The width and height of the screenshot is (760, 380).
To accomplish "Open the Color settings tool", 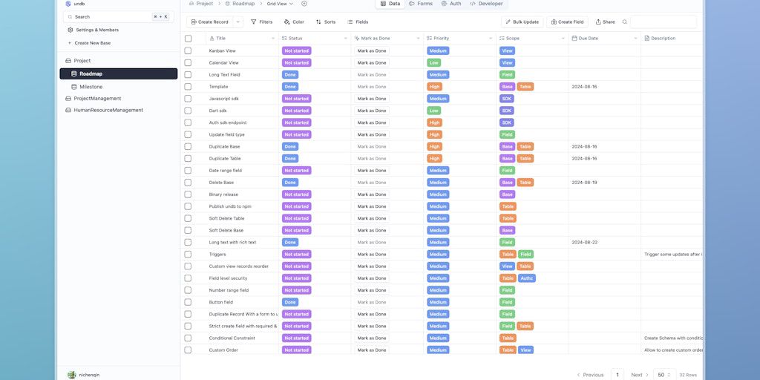I will pos(293,22).
